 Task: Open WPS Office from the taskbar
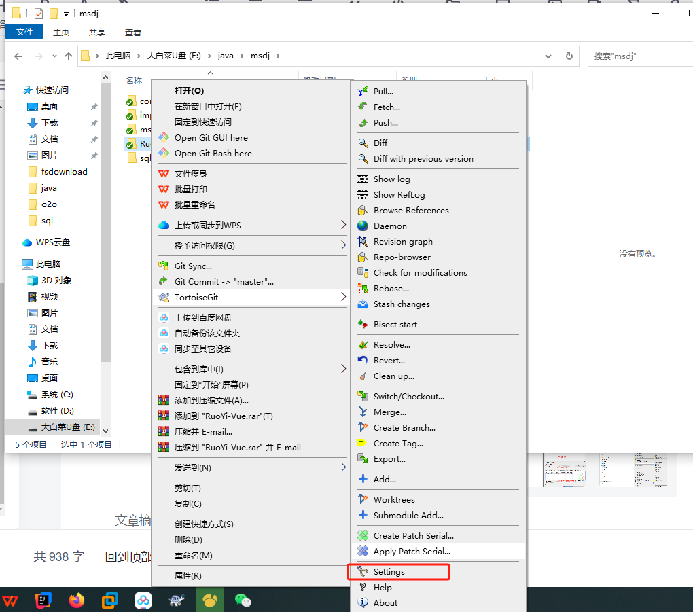[x=11, y=600]
